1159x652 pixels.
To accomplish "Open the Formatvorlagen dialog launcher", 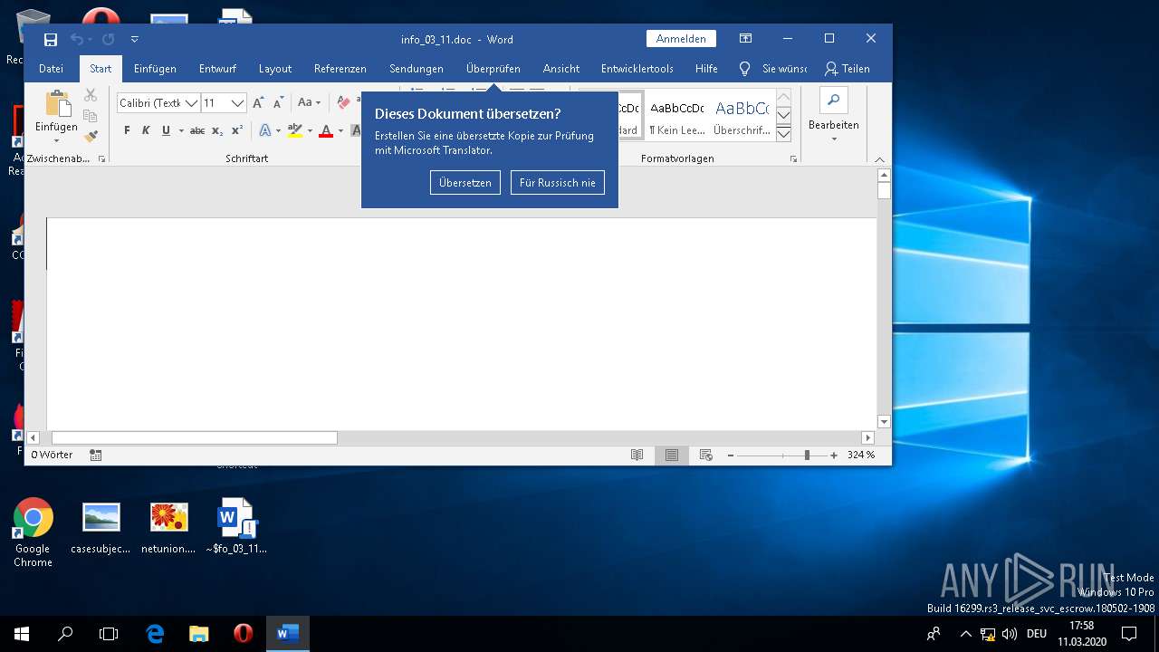I will [794, 158].
